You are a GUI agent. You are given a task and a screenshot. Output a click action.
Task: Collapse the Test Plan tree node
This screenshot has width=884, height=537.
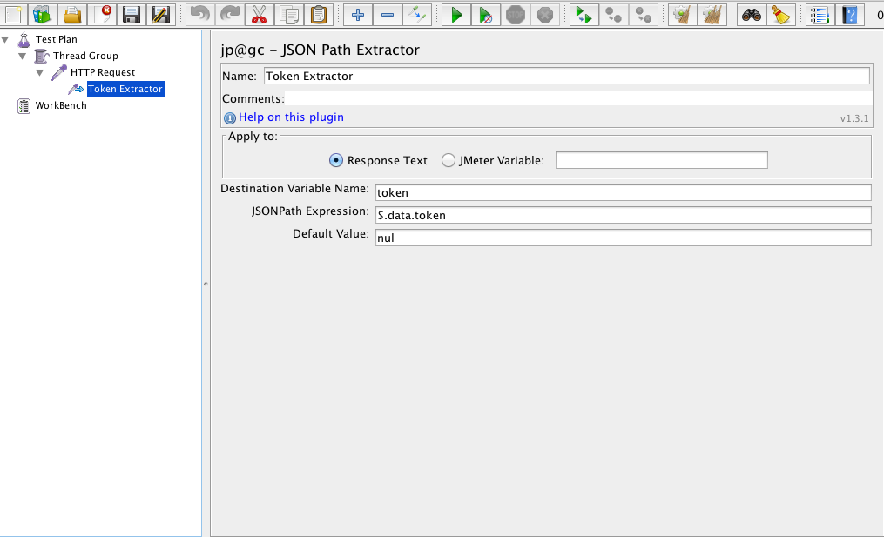[x=7, y=39]
